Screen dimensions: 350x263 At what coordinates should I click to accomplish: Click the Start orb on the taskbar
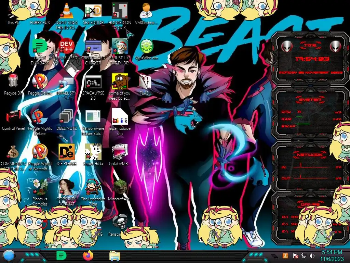click(x=9, y=256)
